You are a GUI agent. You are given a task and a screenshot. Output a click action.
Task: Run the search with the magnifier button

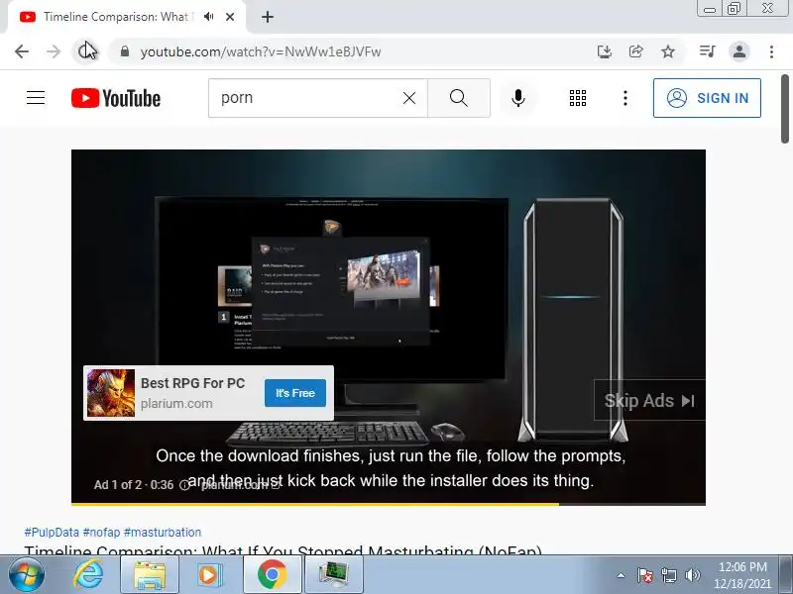point(459,98)
